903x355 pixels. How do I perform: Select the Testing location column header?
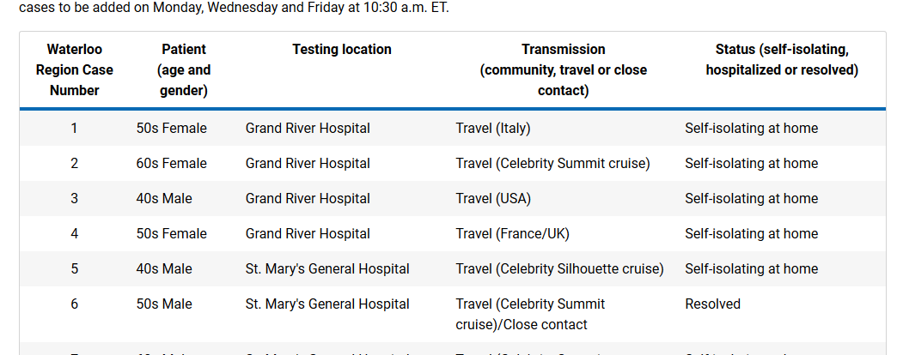342,50
